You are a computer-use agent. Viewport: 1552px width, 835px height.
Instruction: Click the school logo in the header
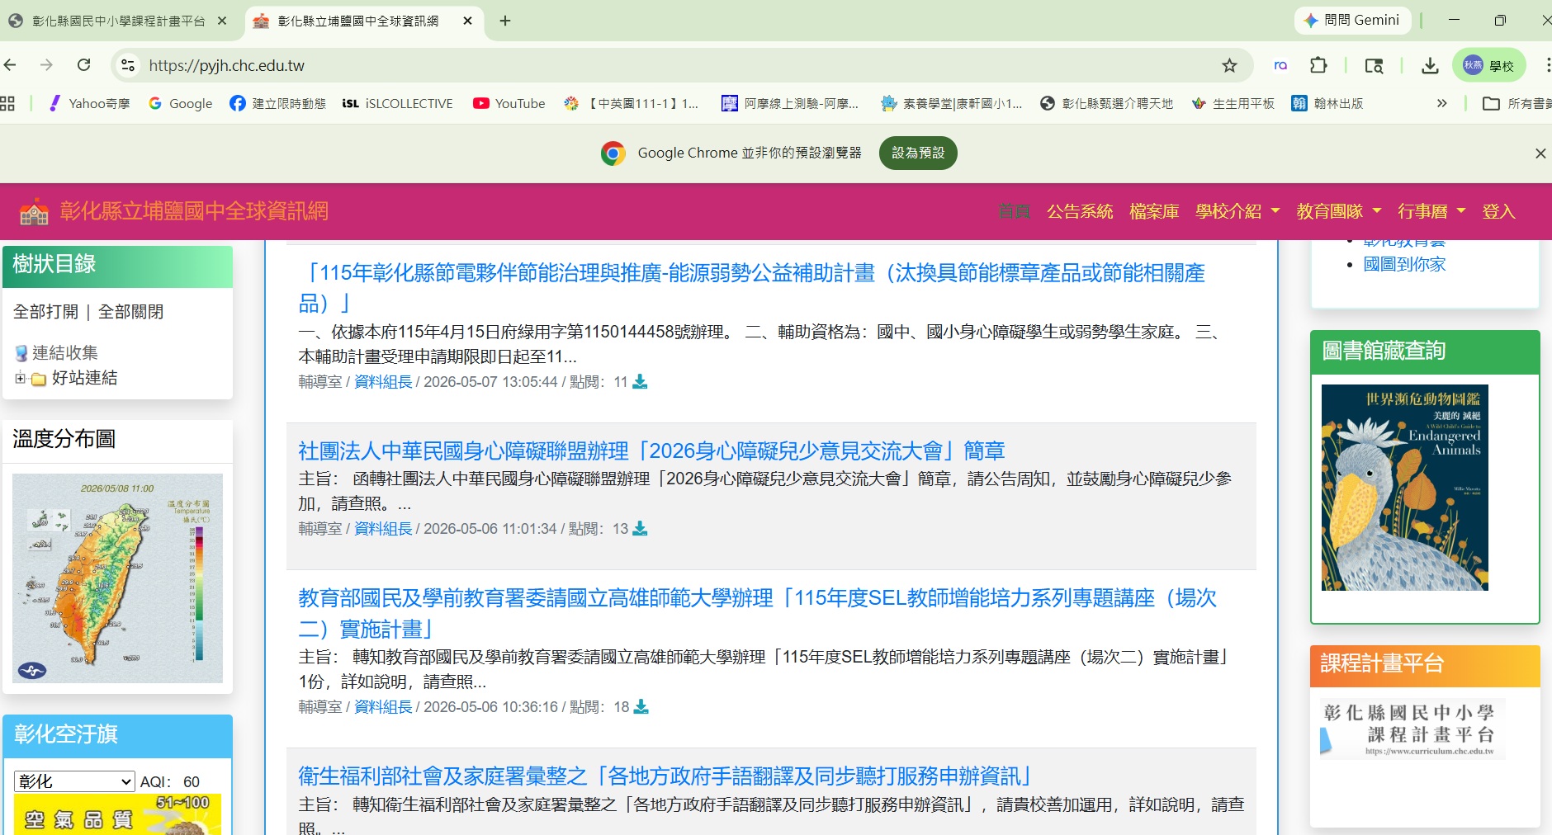tap(34, 212)
